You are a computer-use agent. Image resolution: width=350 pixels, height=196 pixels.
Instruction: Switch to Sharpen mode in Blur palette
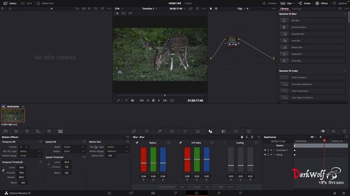point(247,137)
